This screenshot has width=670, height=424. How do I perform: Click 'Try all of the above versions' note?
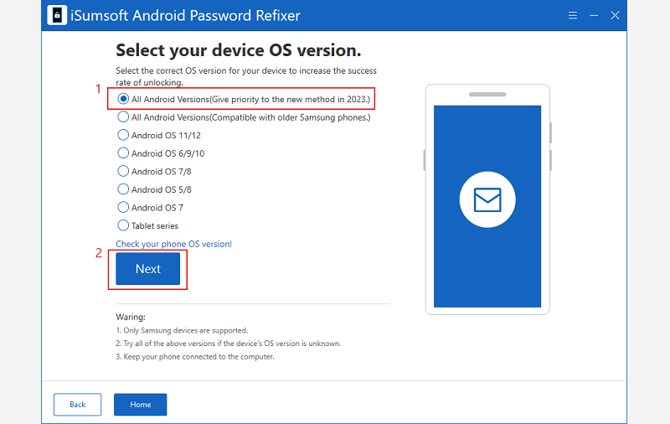[228, 344]
